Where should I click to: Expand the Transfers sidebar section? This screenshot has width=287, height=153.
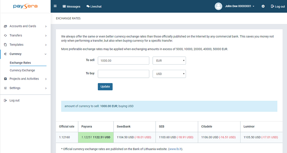tap(25, 35)
